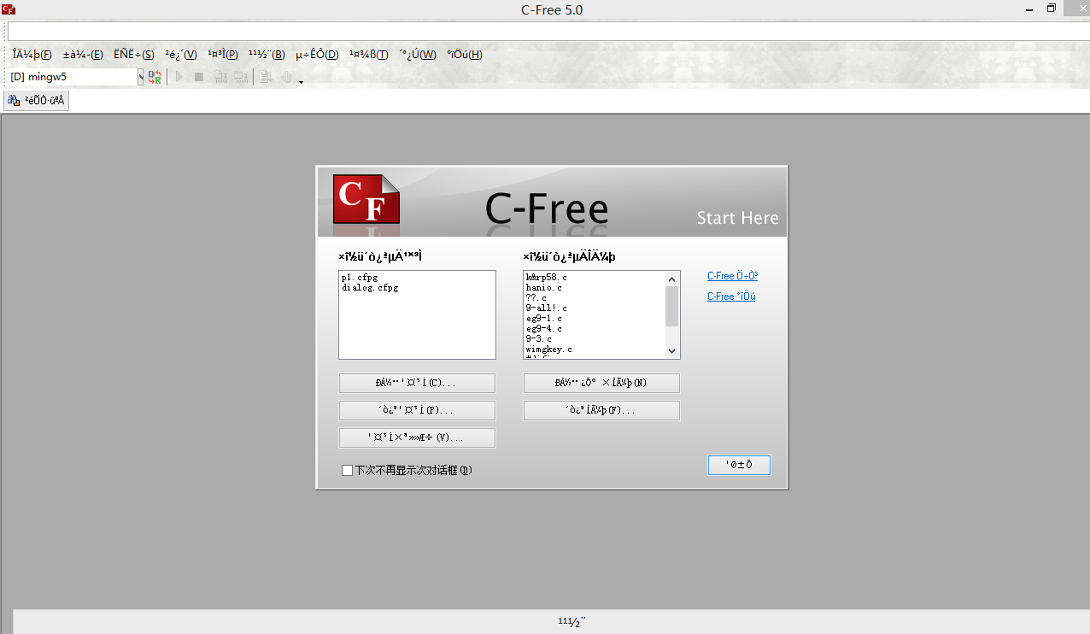Image resolution: width=1090 pixels, height=634 pixels.
Task: Select eg9-4.c in the recent files list
Action: point(544,329)
